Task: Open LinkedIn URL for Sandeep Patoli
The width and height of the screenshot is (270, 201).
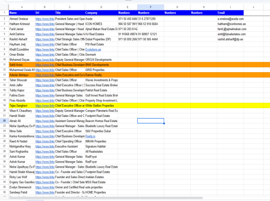Action: click(x=45, y=192)
